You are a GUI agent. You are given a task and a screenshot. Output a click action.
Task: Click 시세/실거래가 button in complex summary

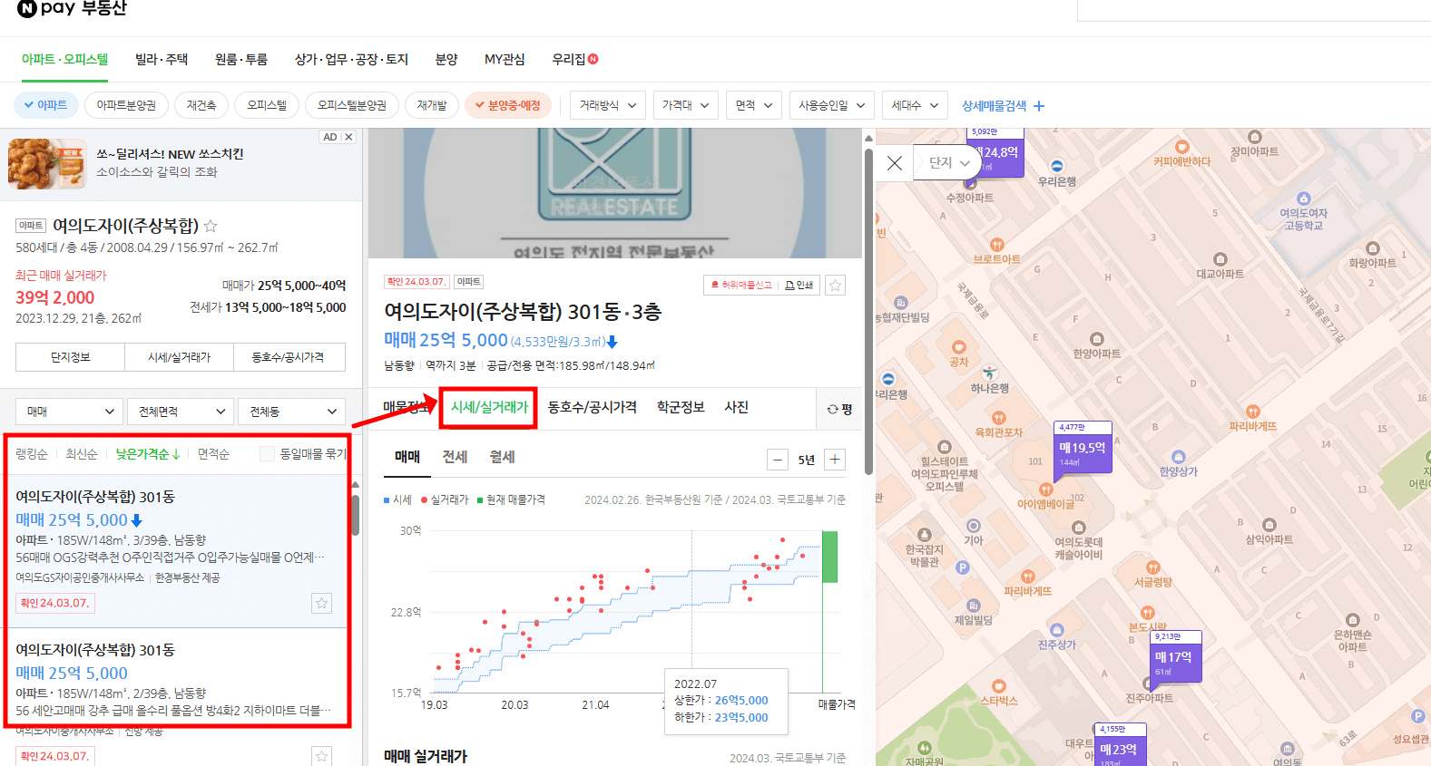pyautogui.click(x=179, y=357)
